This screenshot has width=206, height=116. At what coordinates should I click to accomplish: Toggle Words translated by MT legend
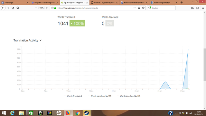[x=129, y=96]
